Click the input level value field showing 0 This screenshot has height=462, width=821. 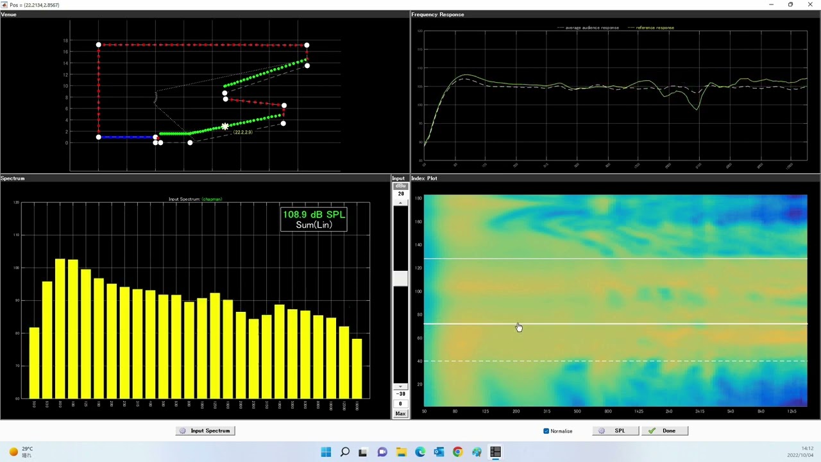400,404
